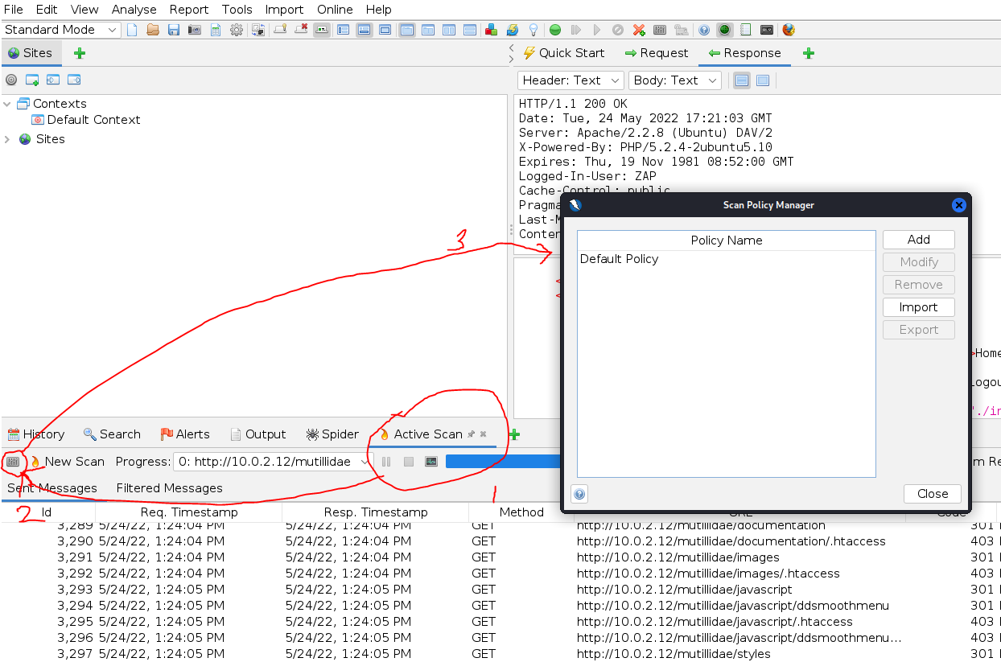This screenshot has height=662, width=1001.
Task: Select Default Policy in the policy list
Action: tap(726, 259)
